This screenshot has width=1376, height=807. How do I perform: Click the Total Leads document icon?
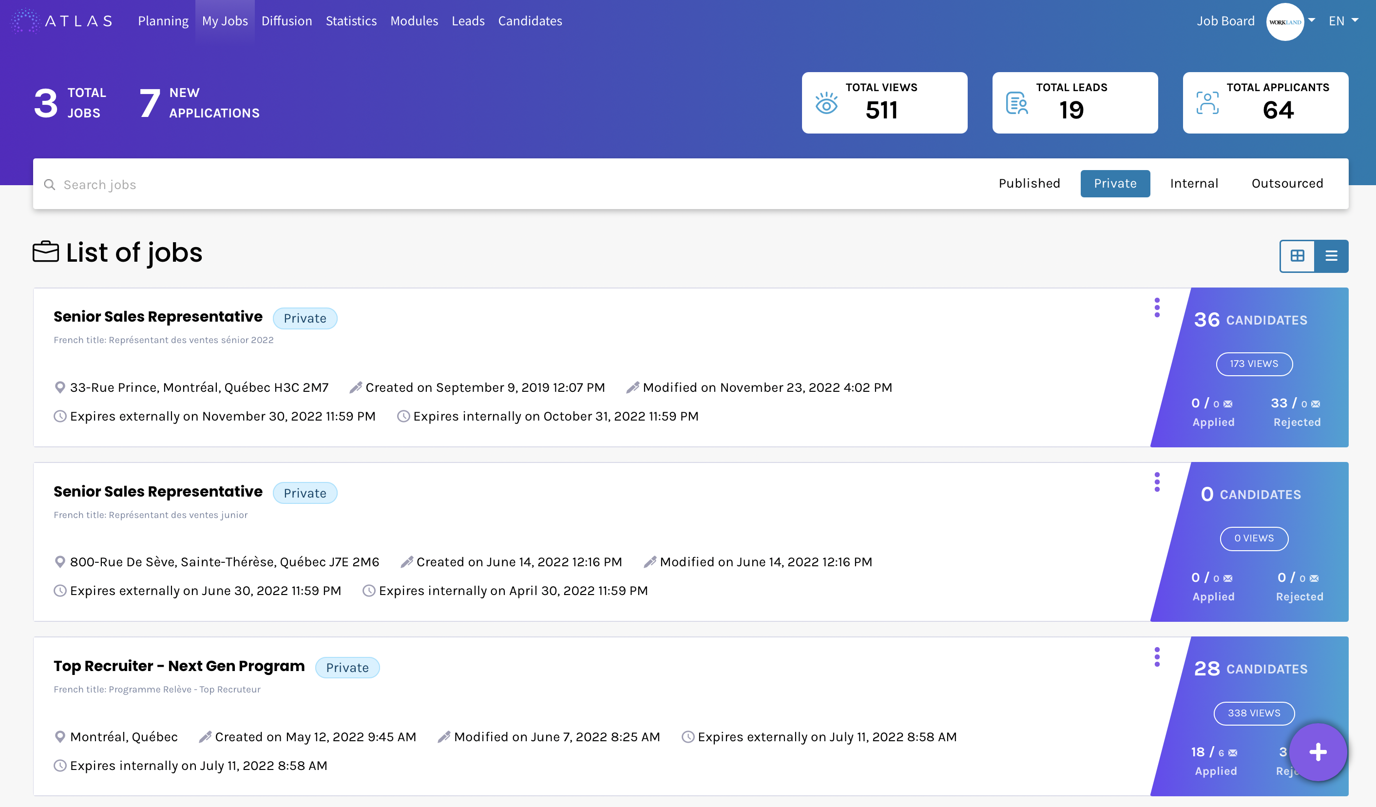coord(1017,103)
